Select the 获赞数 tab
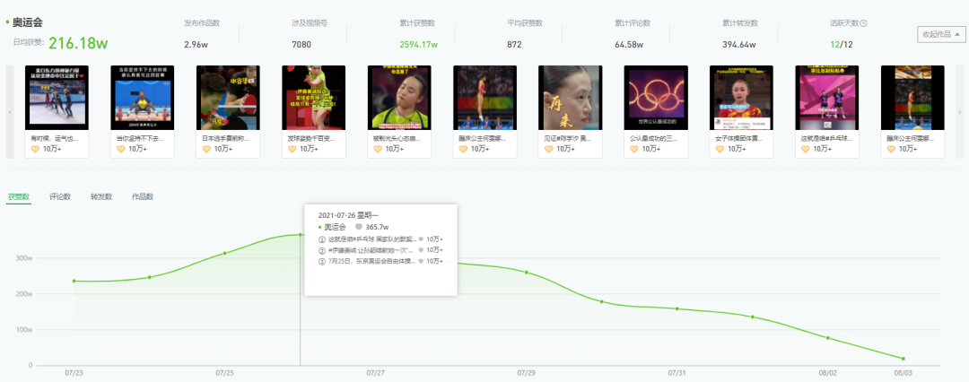The width and height of the screenshot is (969, 382). 19,197
